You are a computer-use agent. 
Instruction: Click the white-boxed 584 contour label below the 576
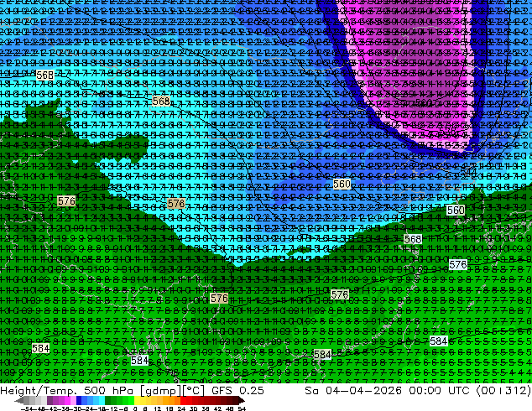(438, 341)
